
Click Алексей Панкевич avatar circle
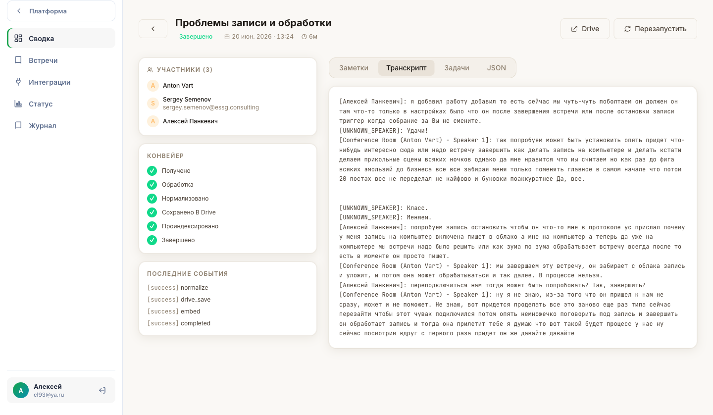[153, 121]
